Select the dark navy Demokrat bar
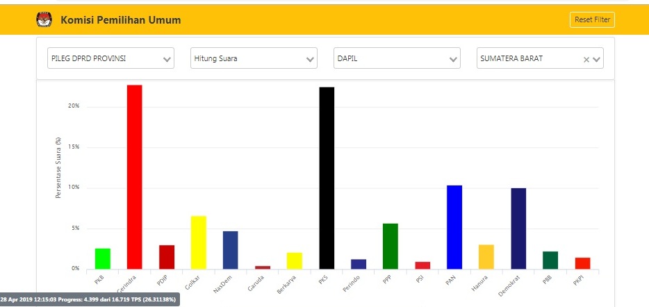The height and width of the screenshot is (307, 649). pyautogui.click(x=518, y=228)
